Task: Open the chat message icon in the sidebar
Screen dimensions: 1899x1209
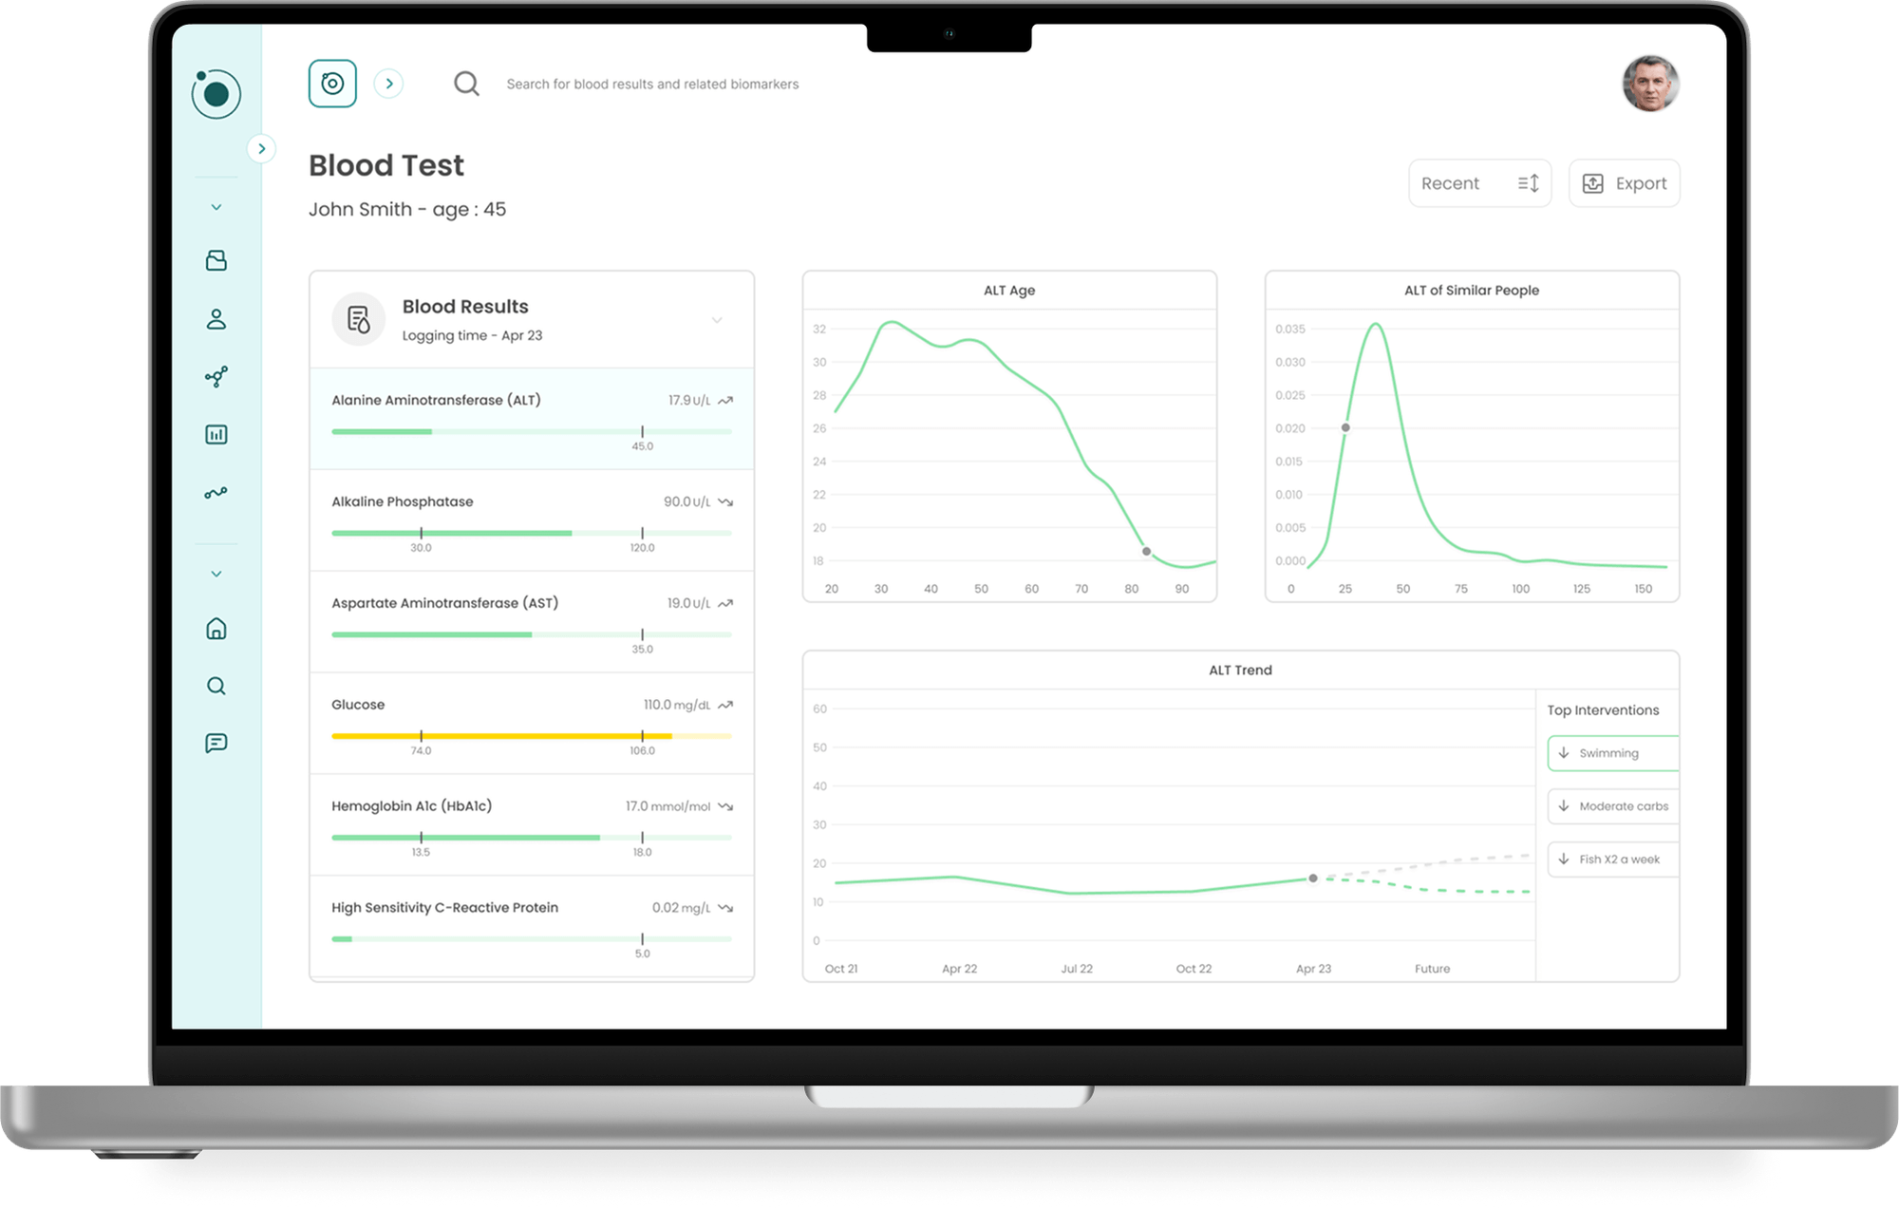Action: [x=216, y=743]
